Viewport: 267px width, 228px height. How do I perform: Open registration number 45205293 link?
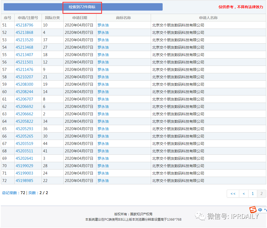pos(24,129)
